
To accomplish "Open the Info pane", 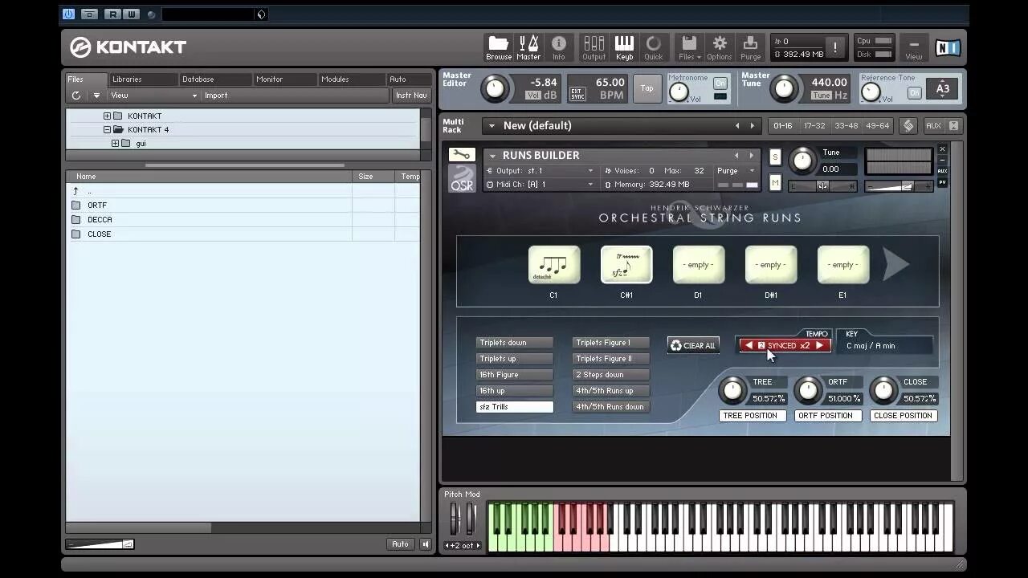I will (x=559, y=47).
